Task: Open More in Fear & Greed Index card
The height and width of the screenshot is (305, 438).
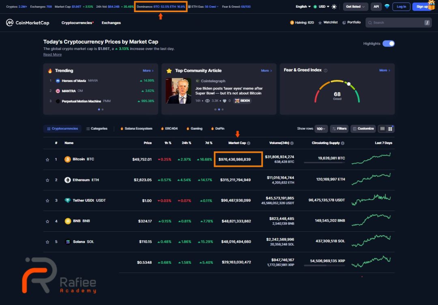Action: coord(384,70)
